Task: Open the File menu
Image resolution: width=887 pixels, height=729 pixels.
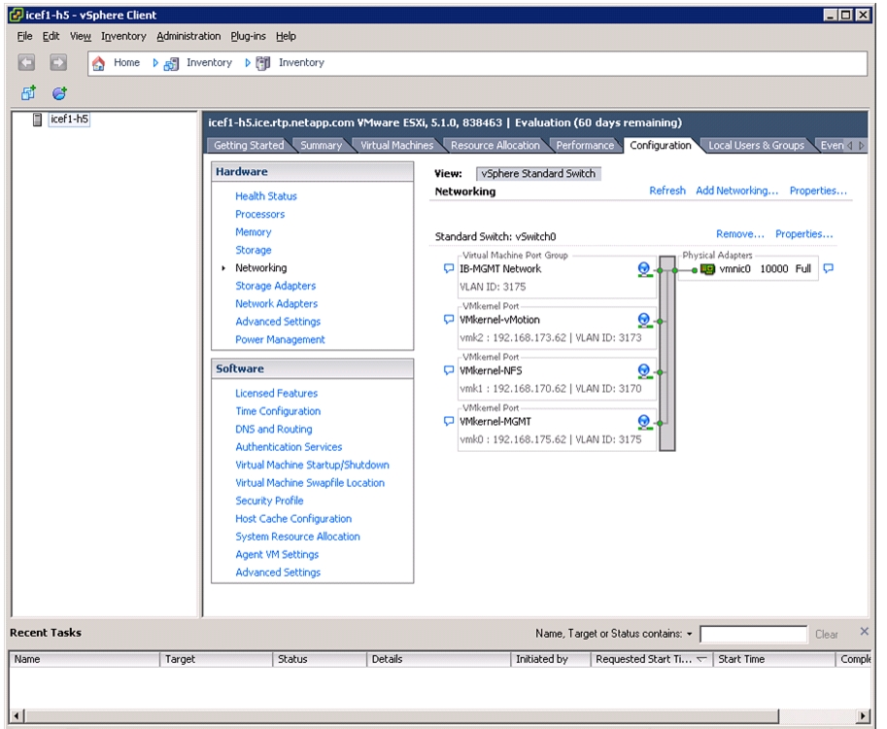Action: (x=24, y=36)
